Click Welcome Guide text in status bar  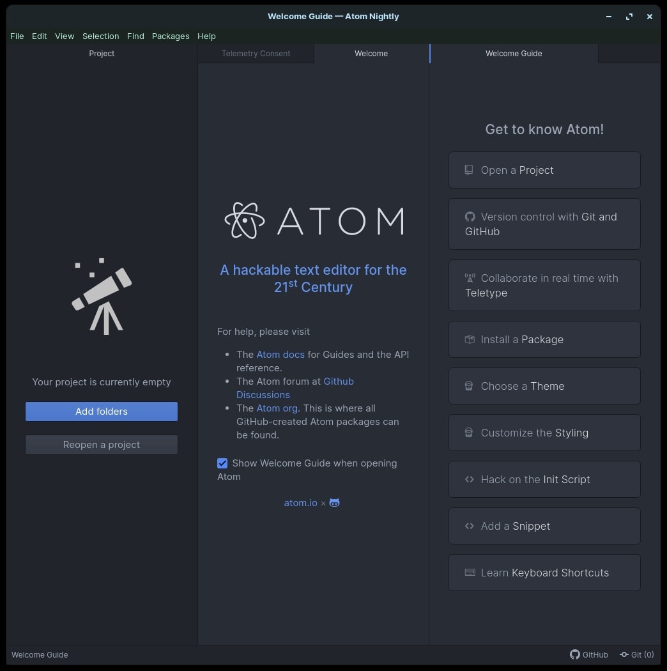point(40,655)
